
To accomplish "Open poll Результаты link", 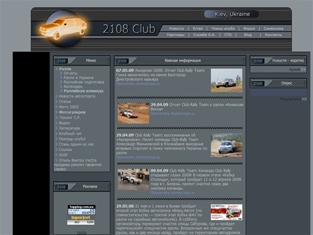I will click(290, 99).
